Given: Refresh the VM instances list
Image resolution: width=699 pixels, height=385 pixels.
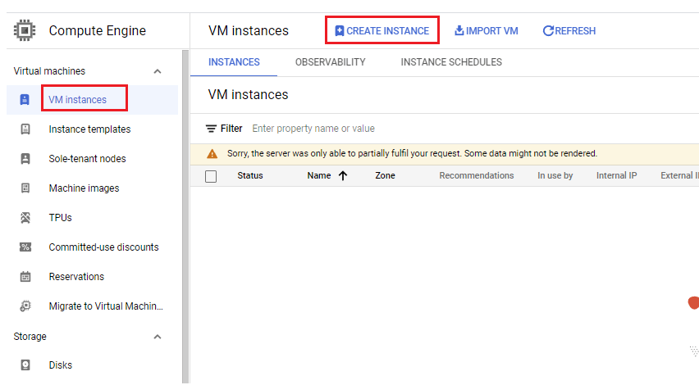Looking at the screenshot, I should [x=569, y=30].
